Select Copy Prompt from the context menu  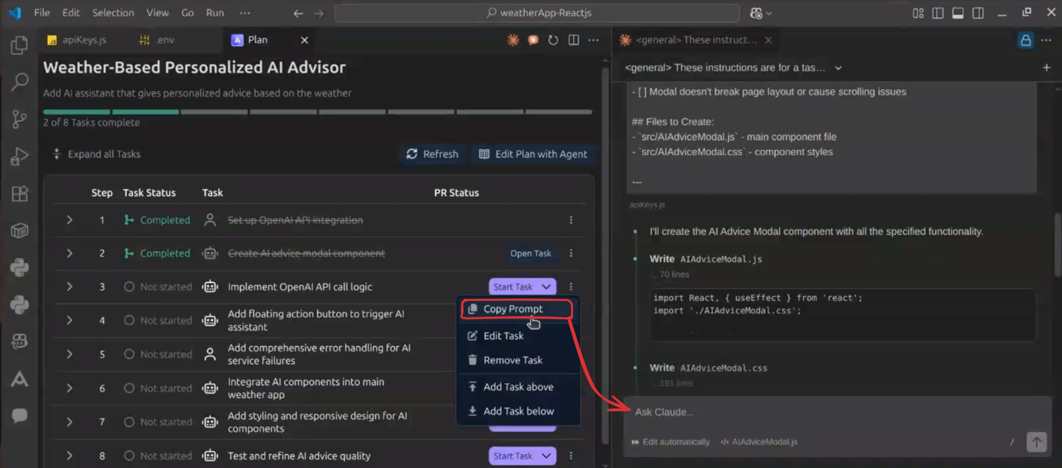[x=513, y=309]
